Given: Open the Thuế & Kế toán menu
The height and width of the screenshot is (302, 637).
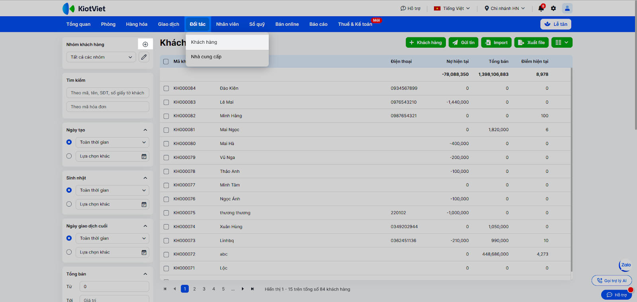Looking at the screenshot, I should click(355, 24).
